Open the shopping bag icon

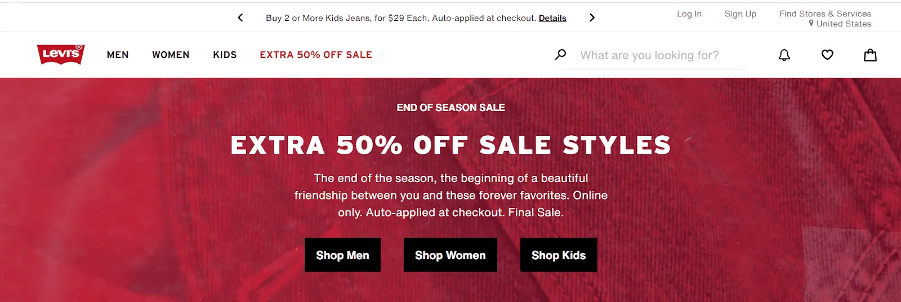[870, 55]
